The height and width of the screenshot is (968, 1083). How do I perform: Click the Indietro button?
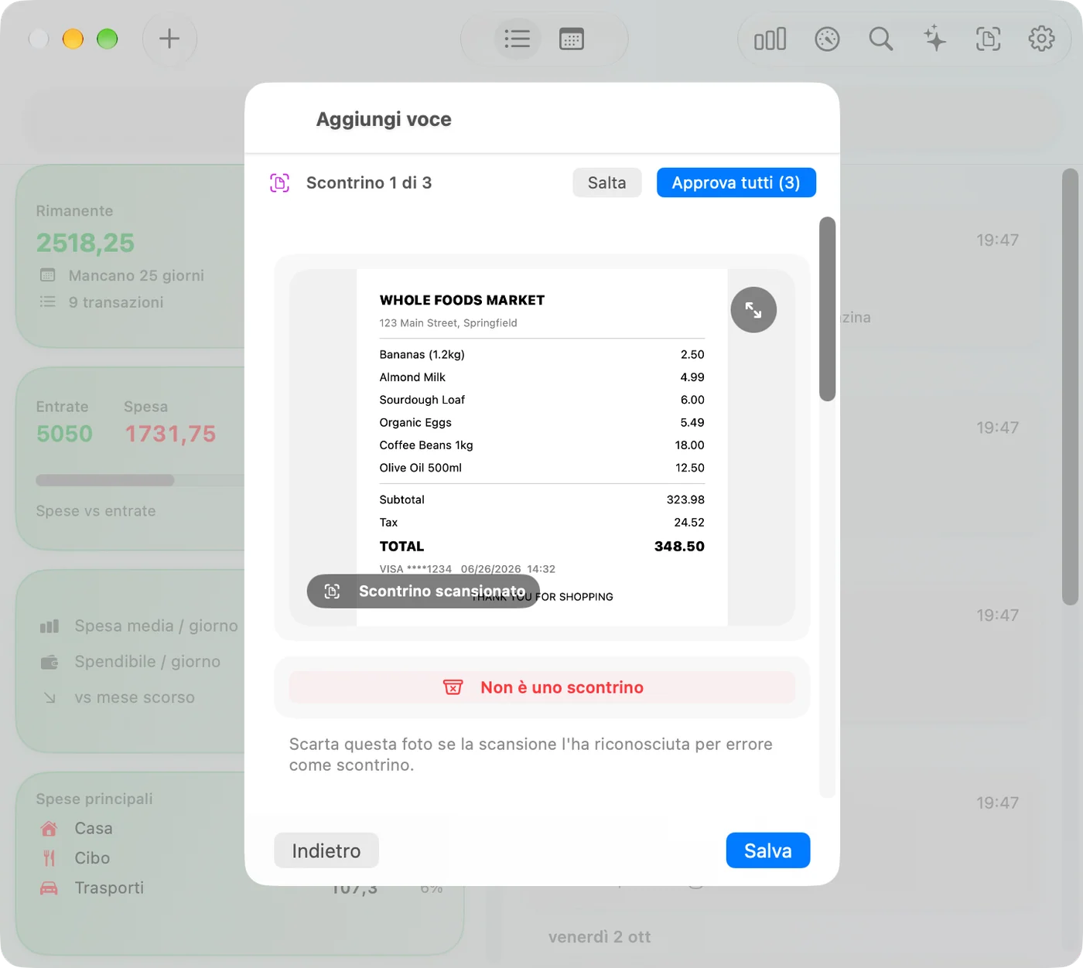point(326,850)
